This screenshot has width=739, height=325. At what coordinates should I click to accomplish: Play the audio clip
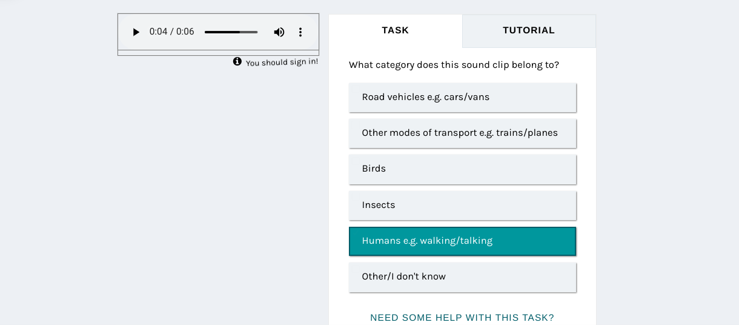(136, 32)
